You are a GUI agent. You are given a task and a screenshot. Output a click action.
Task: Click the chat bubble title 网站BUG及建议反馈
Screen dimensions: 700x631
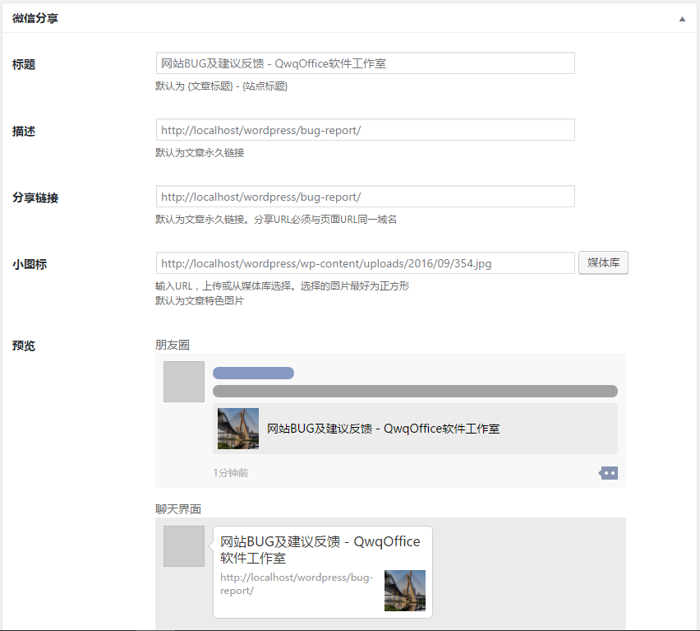[x=320, y=550]
